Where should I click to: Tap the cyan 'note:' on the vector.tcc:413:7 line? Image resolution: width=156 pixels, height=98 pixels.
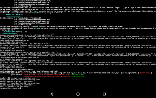36,11
